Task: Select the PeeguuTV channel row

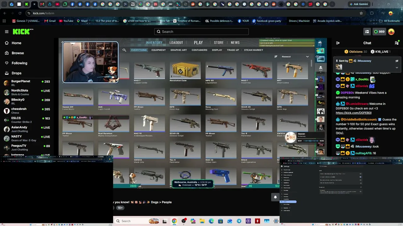Action: pyautogui.click(x=27, y=148)
